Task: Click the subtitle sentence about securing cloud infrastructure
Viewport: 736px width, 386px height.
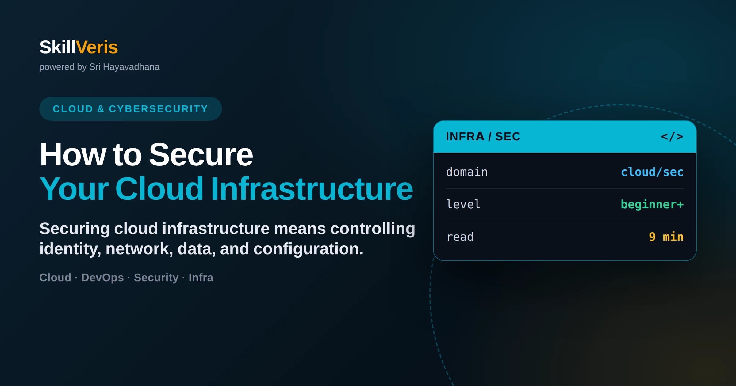Action: (227, 239)
